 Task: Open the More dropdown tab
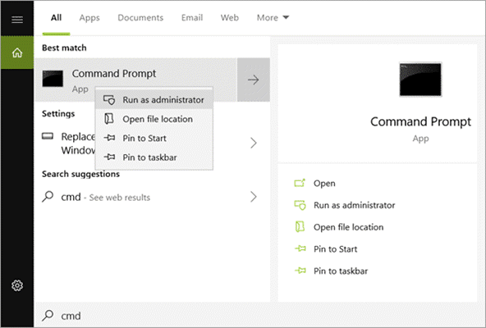click(x=273, y=18)
